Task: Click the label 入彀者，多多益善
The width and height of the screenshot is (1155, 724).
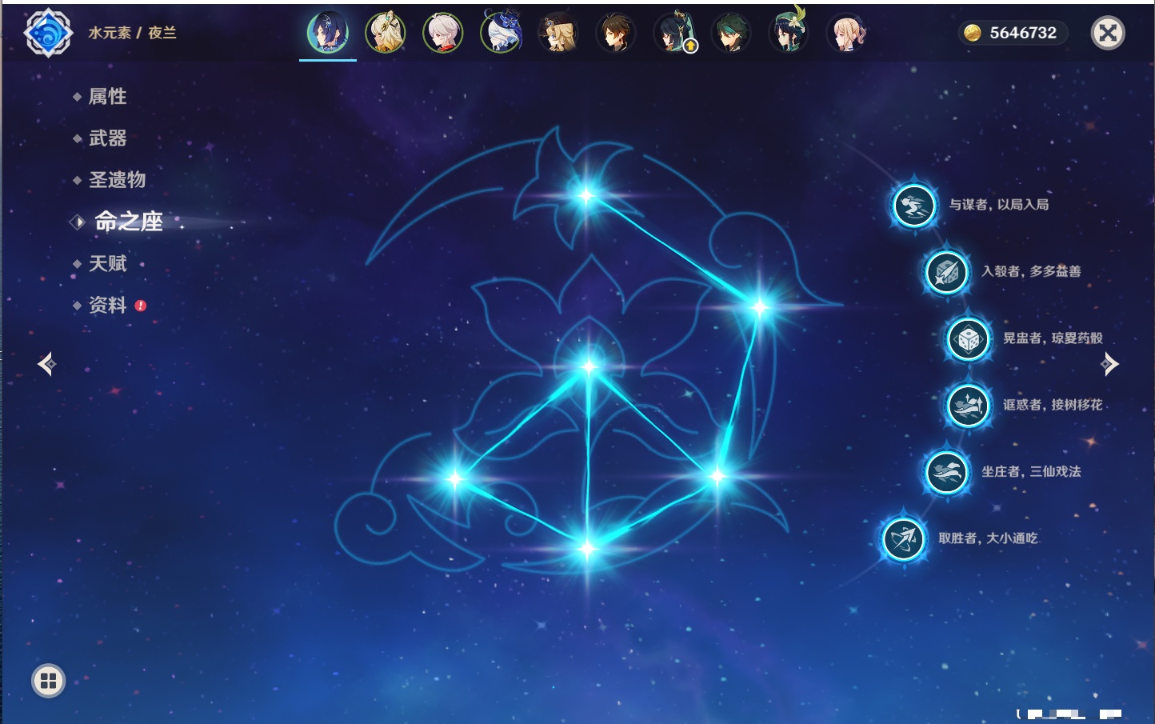Action: pyautogui.click(x=1031, y=271)
